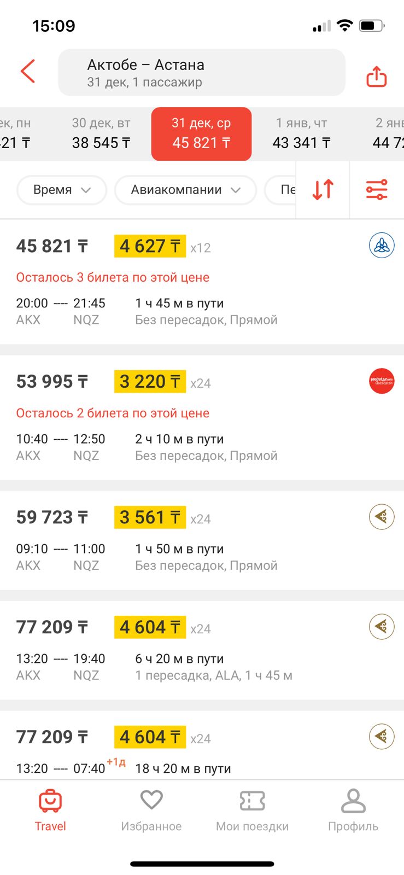
Task: Expand the Время filter dropdown
Action: (x=62, y=190)
